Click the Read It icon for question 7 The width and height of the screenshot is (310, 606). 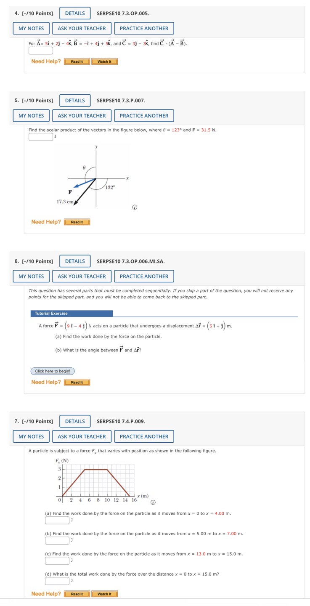pos(77,594)
